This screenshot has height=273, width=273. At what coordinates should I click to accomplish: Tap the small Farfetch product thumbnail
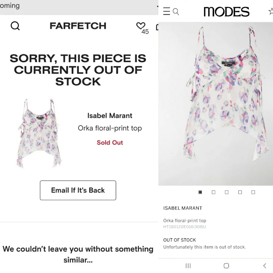(38, 133)
